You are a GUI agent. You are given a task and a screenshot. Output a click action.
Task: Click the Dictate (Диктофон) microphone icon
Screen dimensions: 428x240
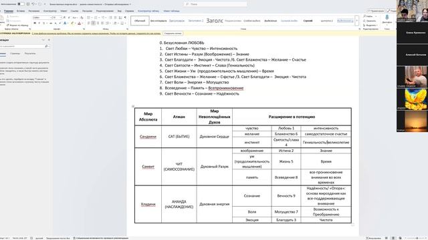(387, 17)
